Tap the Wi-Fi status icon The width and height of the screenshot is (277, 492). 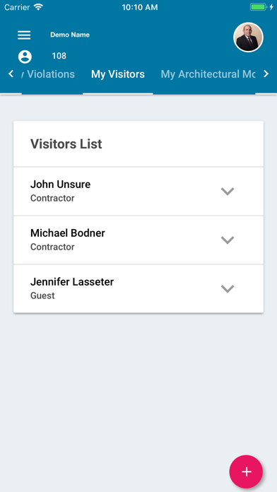coord(39,7)
